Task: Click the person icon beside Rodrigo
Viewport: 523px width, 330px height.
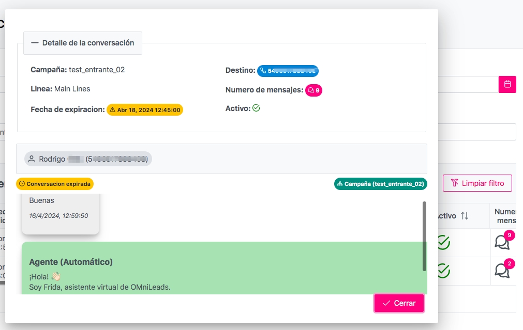Action: tap(32, 159)
